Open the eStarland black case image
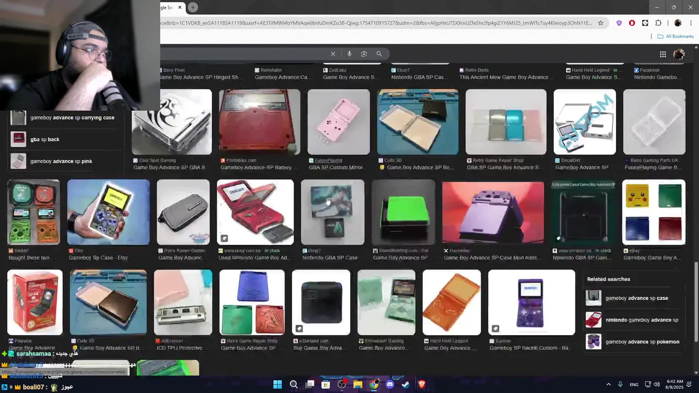 click(x=321, y=302)
